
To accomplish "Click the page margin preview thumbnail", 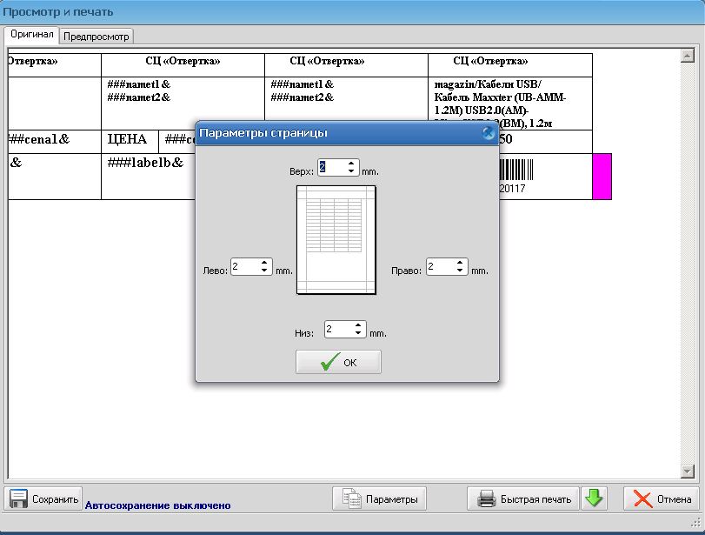I will 336,244.
